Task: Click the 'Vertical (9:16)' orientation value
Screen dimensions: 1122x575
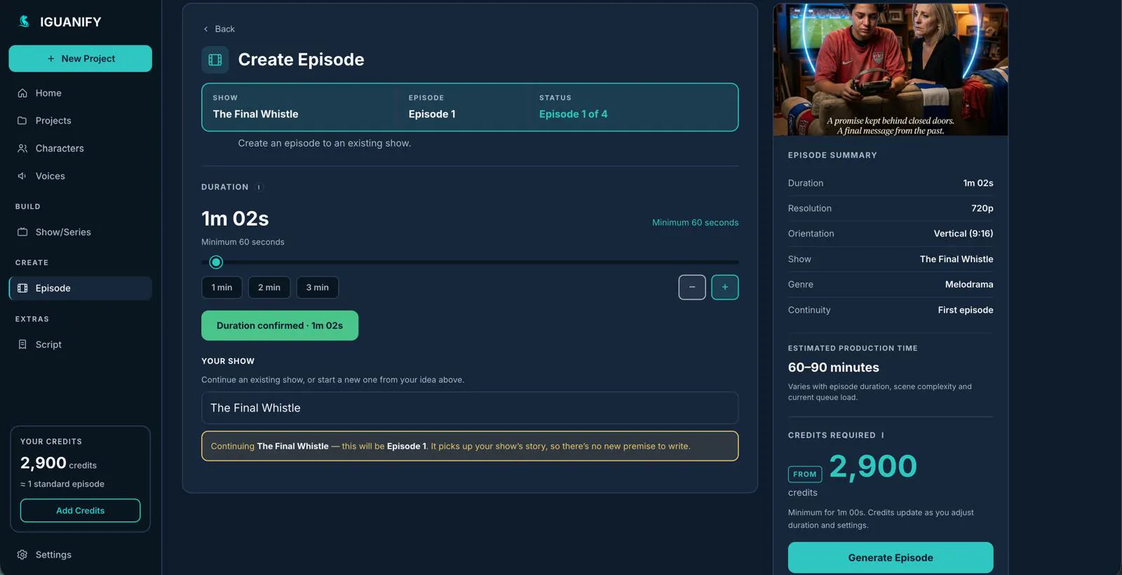Action: click(963, 234)
